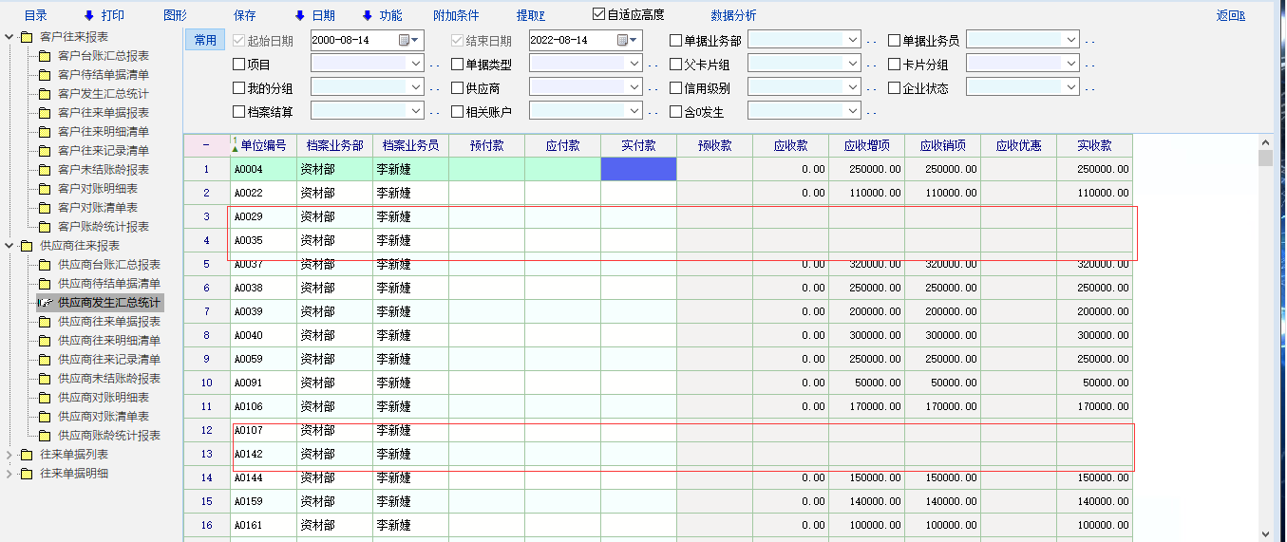
Task: Sort by the 应收增项 column header
Action: [866, 146]
